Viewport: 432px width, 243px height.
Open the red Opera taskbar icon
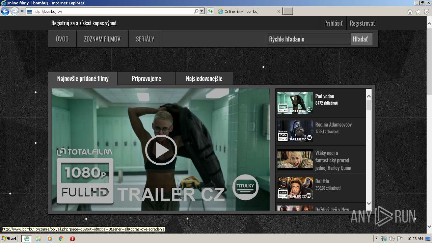[72, 239]
